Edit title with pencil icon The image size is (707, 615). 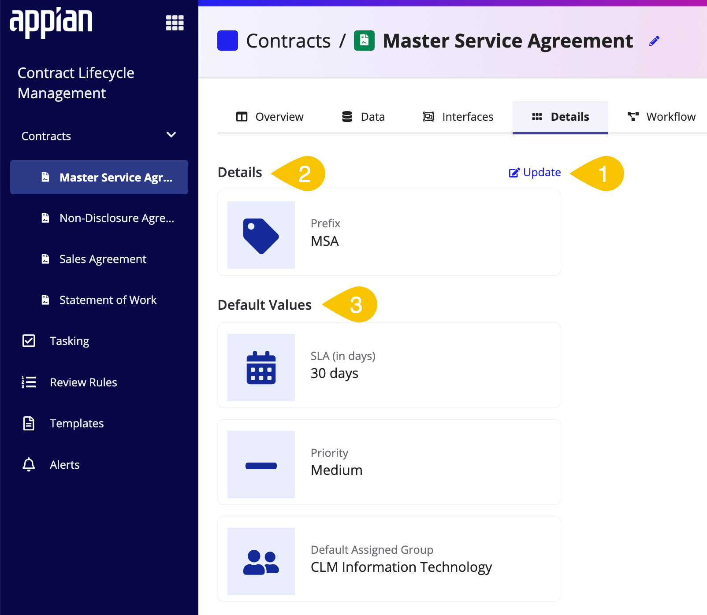654,41
